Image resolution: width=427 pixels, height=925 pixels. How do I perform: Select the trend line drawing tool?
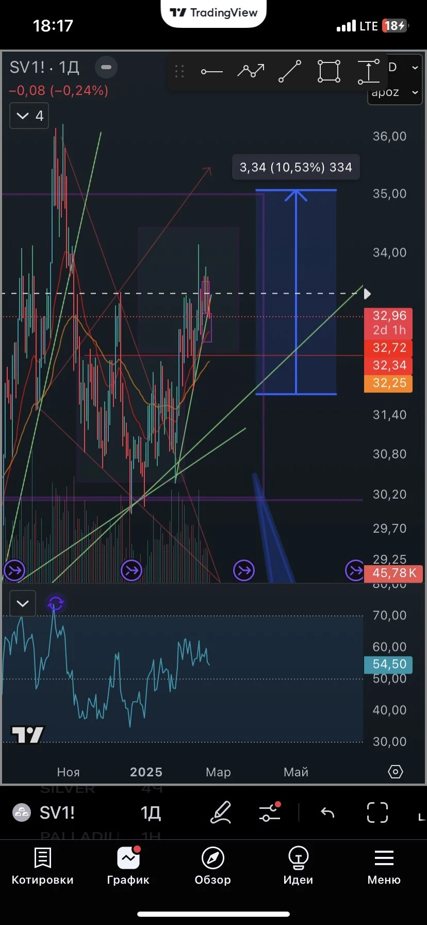290,71
